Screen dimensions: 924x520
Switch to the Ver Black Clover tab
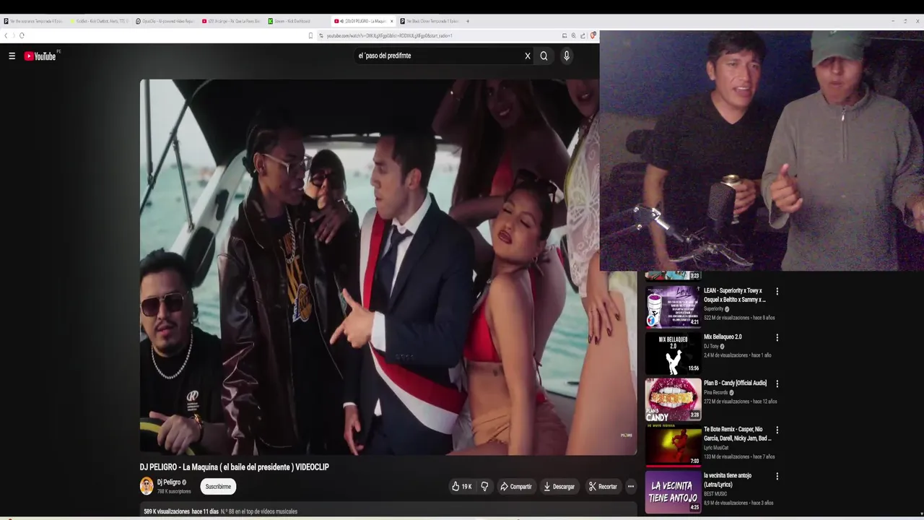[429, 21]
